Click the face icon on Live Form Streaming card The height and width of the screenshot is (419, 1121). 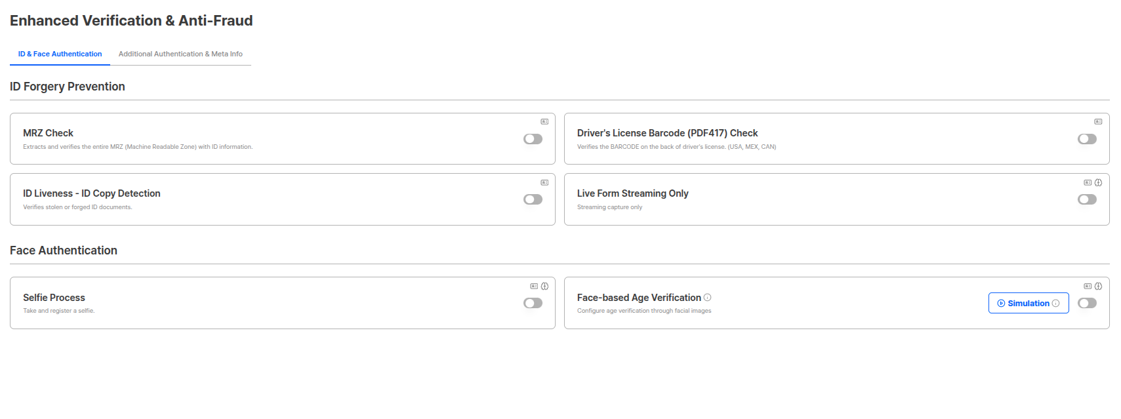(x=1098, y=182)
